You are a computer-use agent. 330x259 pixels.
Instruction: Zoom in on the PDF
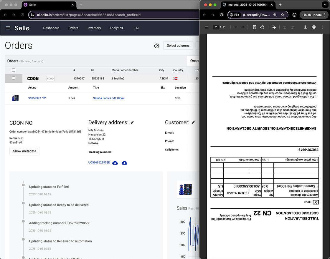click(x=242, y=27)
